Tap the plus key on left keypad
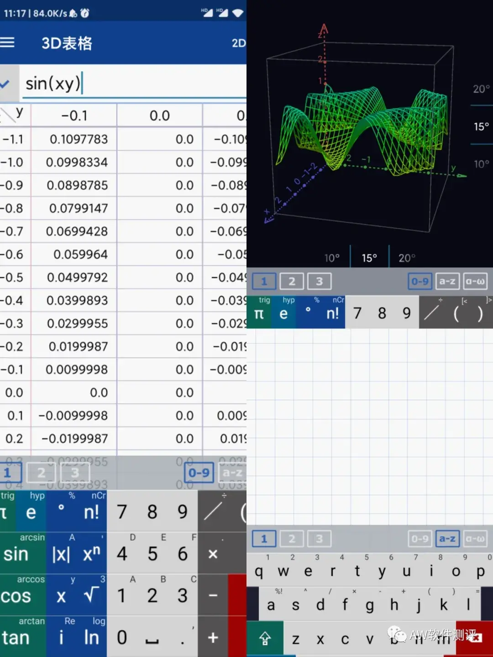 pos(213,636)
